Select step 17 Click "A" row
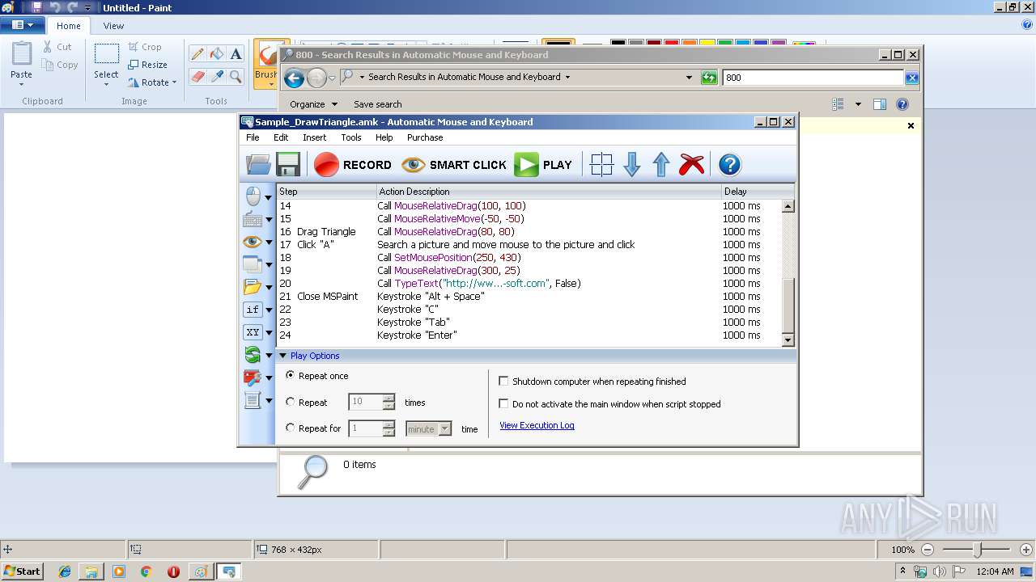The width and height of the screenshot is (1036, 582). tap(530, 245)
